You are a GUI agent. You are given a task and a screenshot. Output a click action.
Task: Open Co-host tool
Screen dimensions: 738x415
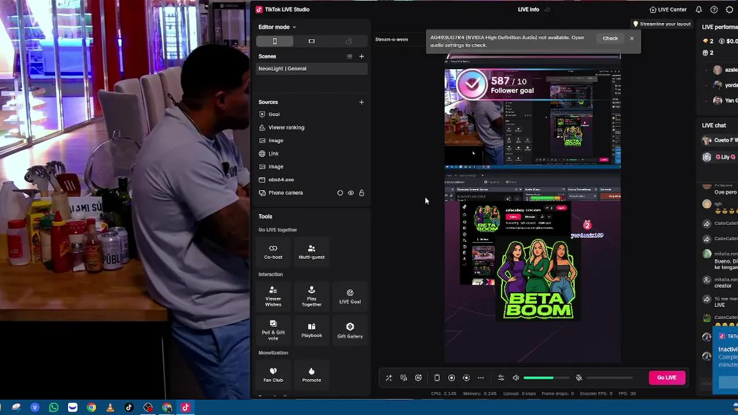(273, 252)
